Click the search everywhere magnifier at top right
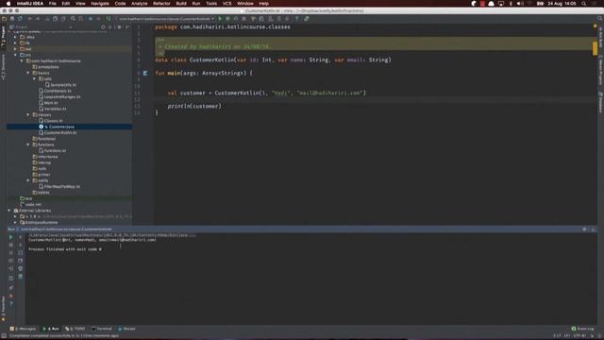 (x=600, y=19)
